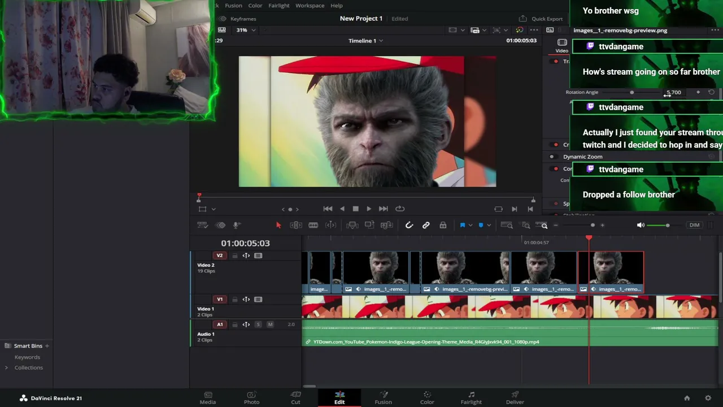
Task: Open the Workspace menu
Action: [310, 6]
